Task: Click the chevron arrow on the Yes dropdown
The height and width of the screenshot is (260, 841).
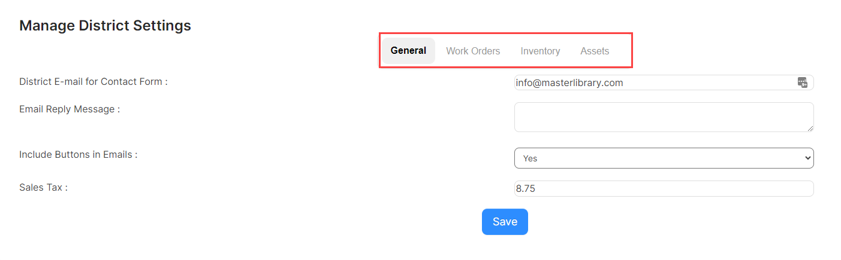Action: pos(807,158)
